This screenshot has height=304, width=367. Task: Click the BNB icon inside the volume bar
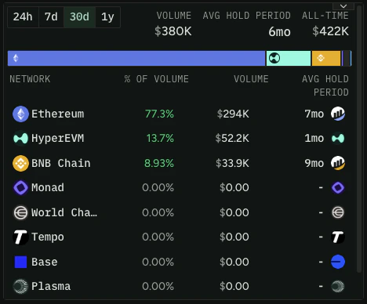(x=321, y=58)
